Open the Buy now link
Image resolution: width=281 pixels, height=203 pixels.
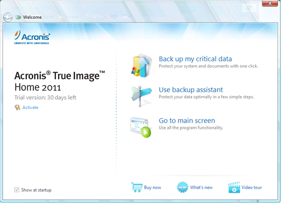click(x=153, y=187)
